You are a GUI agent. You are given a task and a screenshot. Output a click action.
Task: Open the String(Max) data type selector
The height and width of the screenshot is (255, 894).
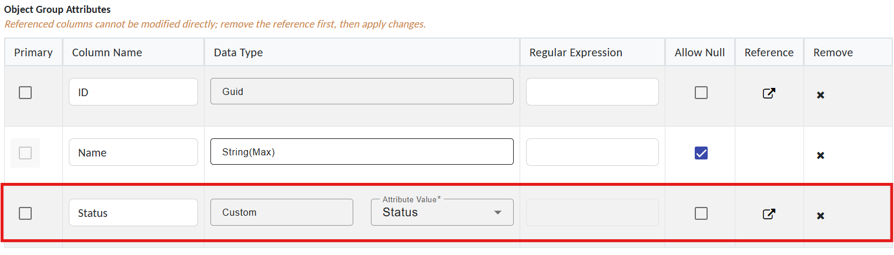[361, 152]
